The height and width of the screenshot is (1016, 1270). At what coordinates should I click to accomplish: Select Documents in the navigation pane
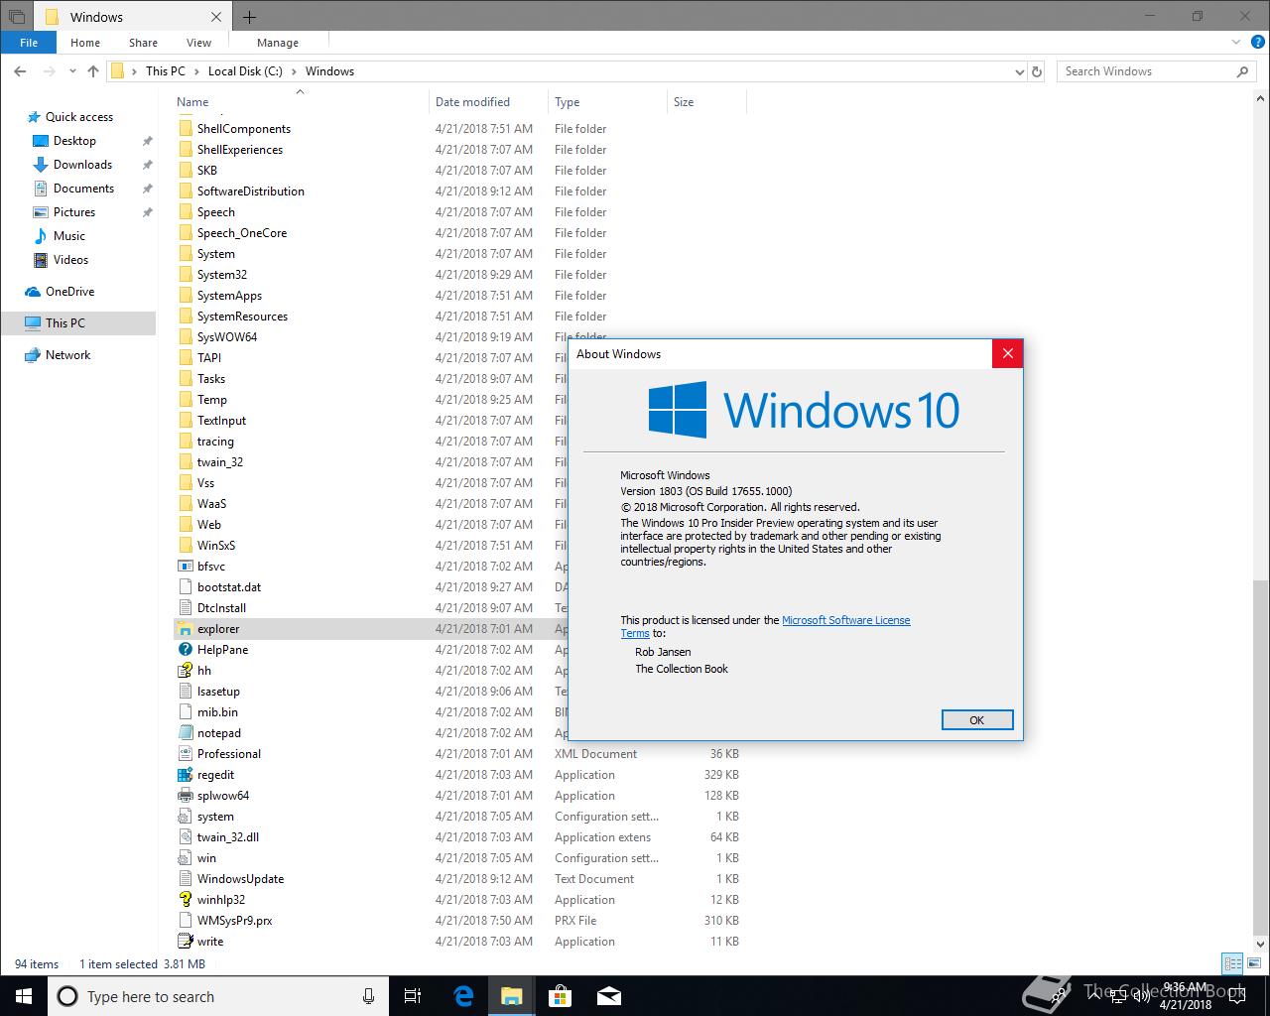83,189
